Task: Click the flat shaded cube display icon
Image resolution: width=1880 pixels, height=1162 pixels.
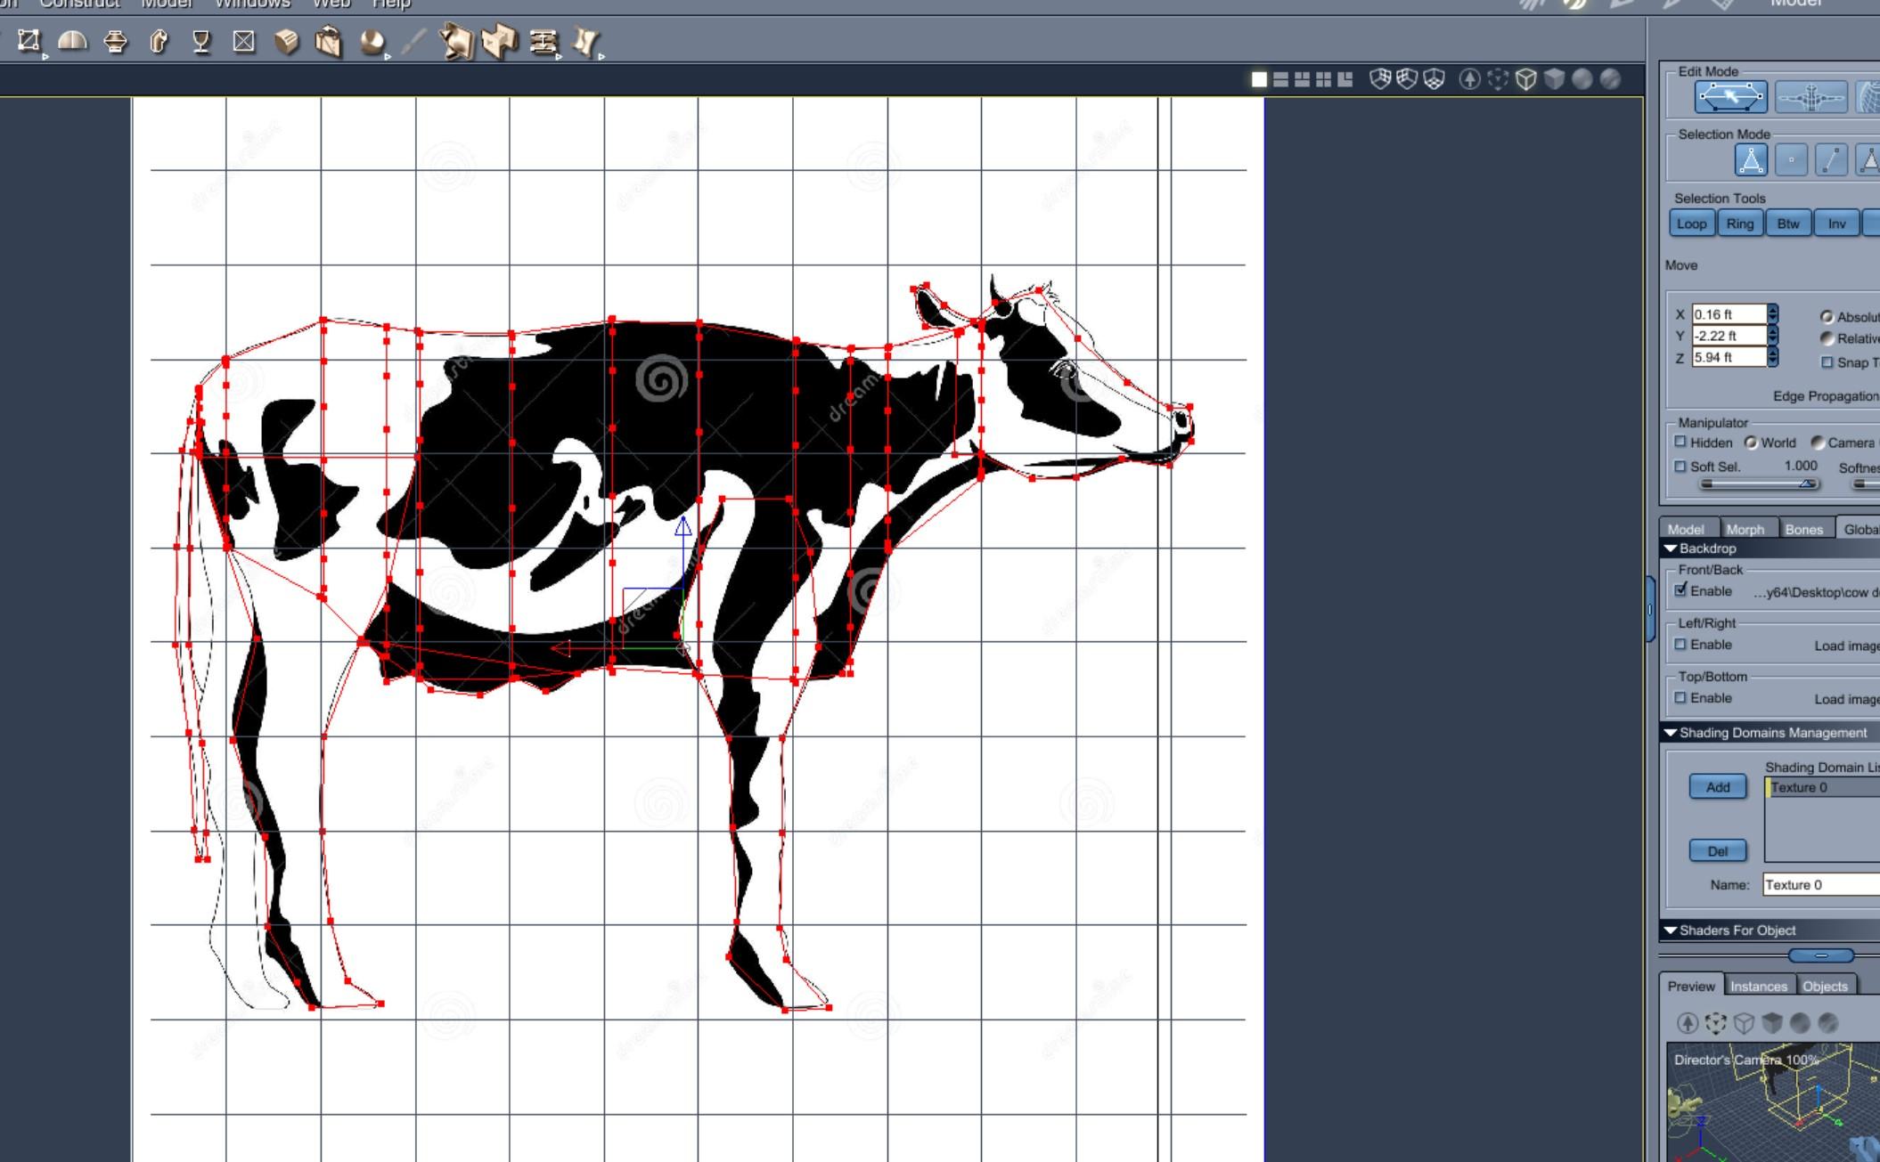Action: [1555, 79]
